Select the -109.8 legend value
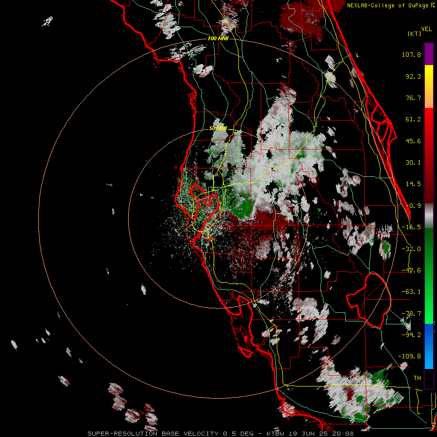437x437 pixels. [410, 356]
